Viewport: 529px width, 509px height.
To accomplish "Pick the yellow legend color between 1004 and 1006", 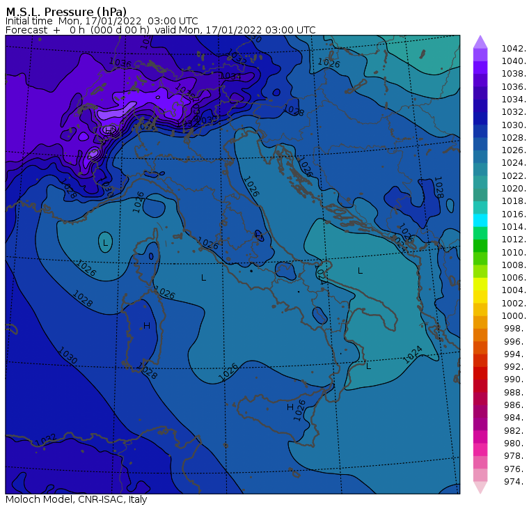I will pos(480,284).
